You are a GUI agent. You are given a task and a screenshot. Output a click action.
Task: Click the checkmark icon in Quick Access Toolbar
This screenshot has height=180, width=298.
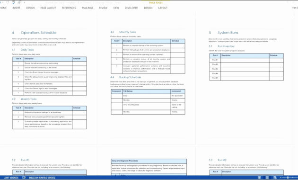(x=14, y=2)
